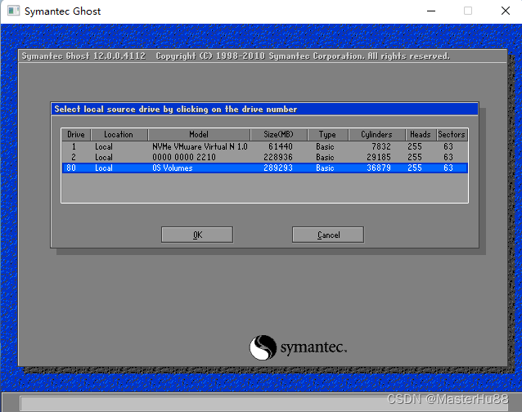Click the Location column header

point(119,135)
